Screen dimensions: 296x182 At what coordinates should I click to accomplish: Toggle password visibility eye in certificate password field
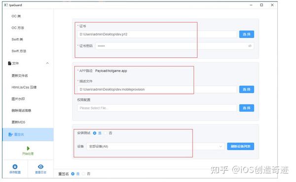coord(250,46)
